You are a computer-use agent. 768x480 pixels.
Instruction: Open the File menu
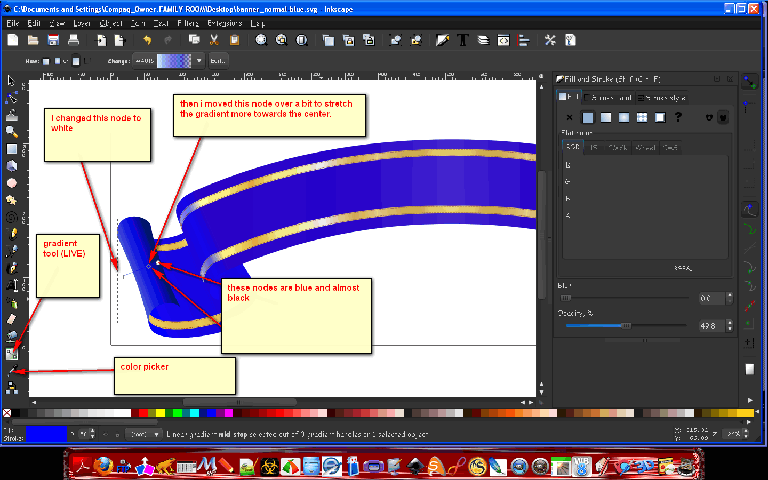click(x=13, y=23)
